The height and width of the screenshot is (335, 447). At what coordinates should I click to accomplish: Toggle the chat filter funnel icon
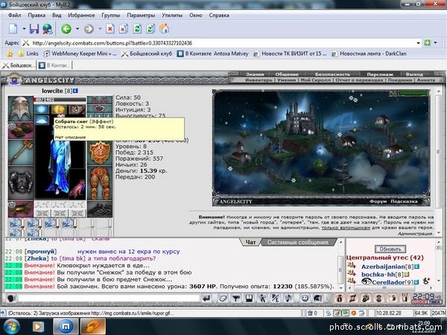point(235,299)
